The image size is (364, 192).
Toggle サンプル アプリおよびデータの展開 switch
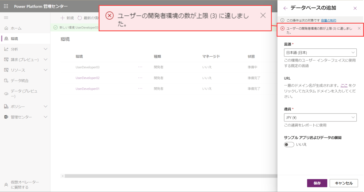(289, 144)
